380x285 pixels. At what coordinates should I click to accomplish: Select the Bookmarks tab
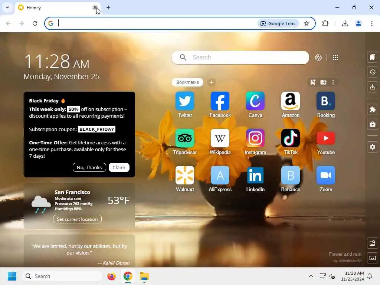(187, 82)
